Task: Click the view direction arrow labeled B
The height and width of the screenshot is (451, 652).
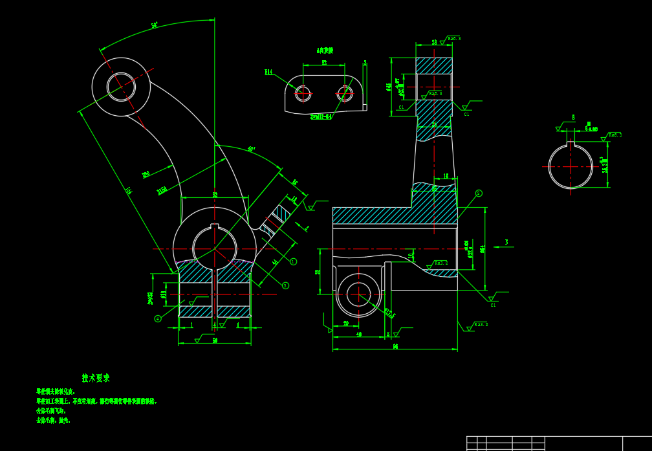Action: click(x=503, y=245)
